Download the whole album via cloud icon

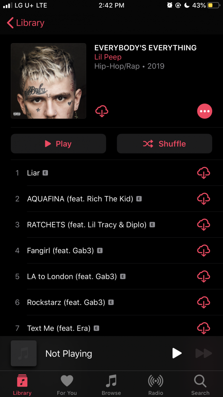(102, 111)
